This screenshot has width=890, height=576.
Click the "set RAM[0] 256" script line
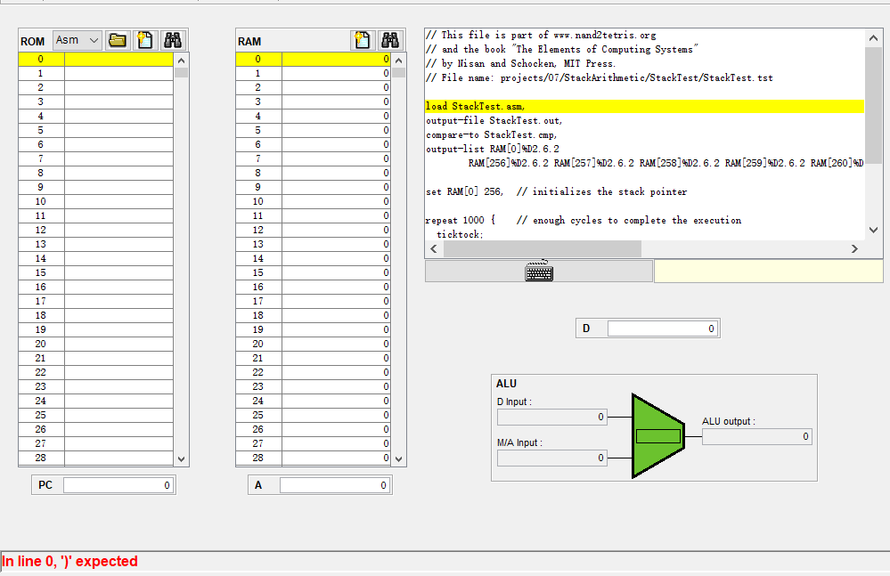tap(556, 192)
